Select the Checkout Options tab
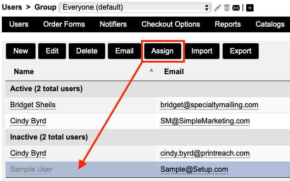The width and height of the screenshot is (290, 181). [171, 24]
